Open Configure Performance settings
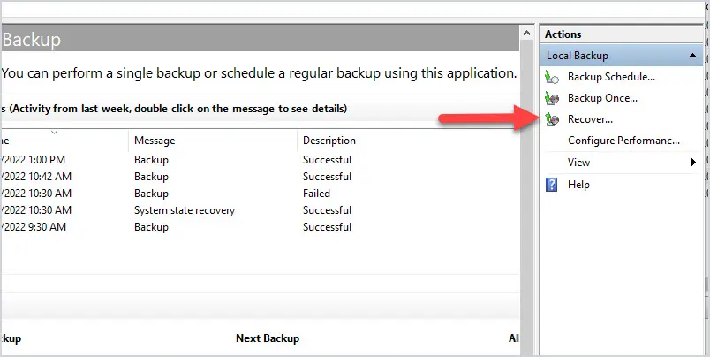 tap(623, 141)
